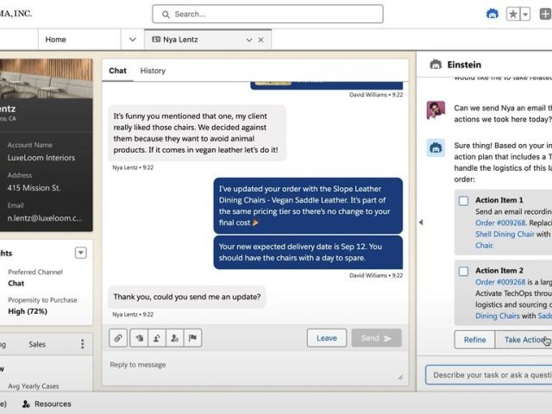
Task: Open the Shell Dining Chair link
Action: pyautogui.click(x=505, y=234)
